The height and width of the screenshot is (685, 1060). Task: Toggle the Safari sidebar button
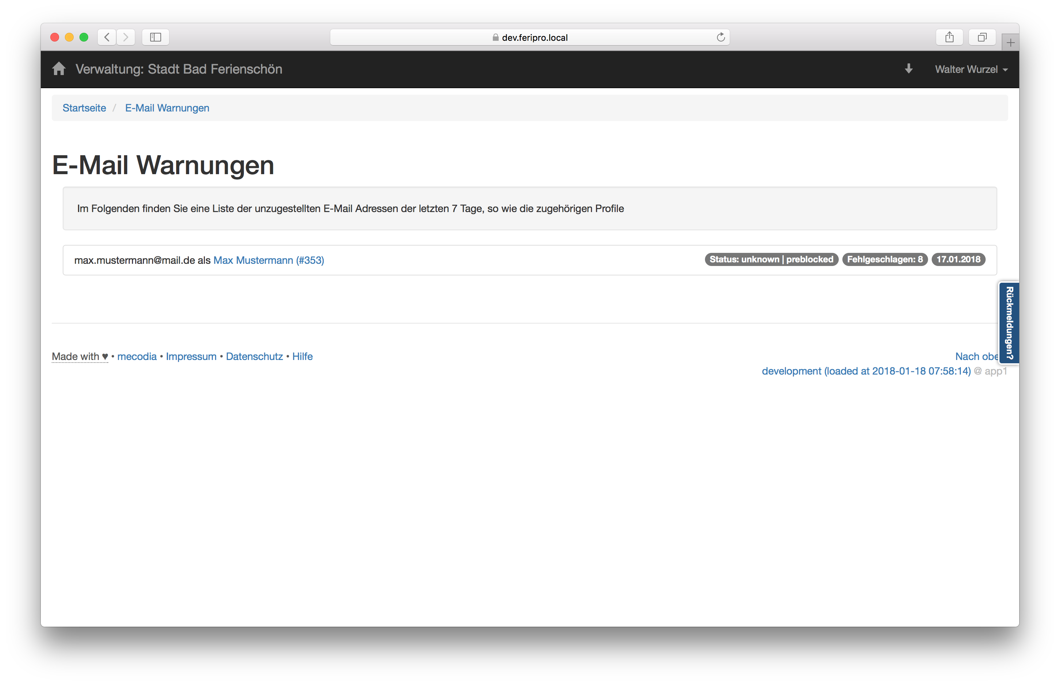(x=155, y=38)
